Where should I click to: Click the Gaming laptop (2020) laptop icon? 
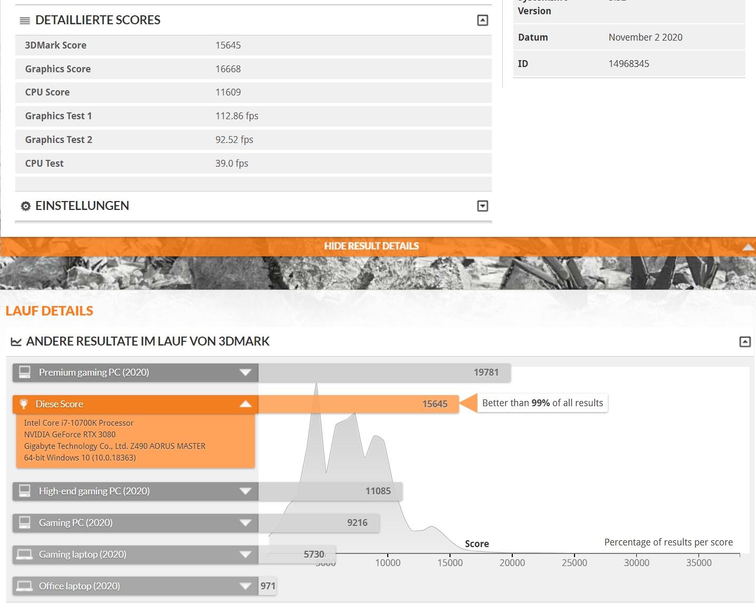[24, 554]
